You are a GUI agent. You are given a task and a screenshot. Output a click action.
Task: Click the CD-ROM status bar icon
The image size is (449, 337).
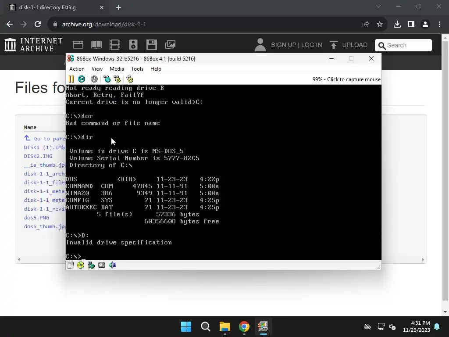(81, 265)
